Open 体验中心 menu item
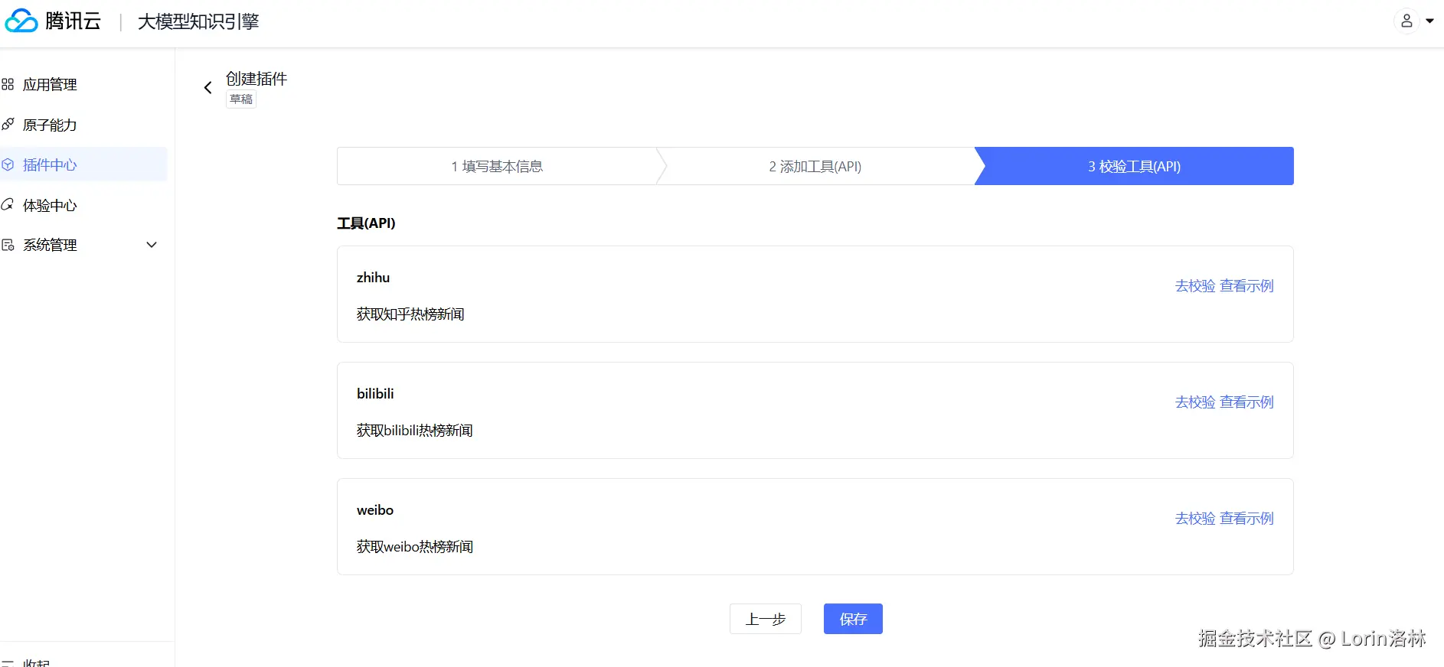Screen dimensions: 1444x667 [x=50, y=205]
